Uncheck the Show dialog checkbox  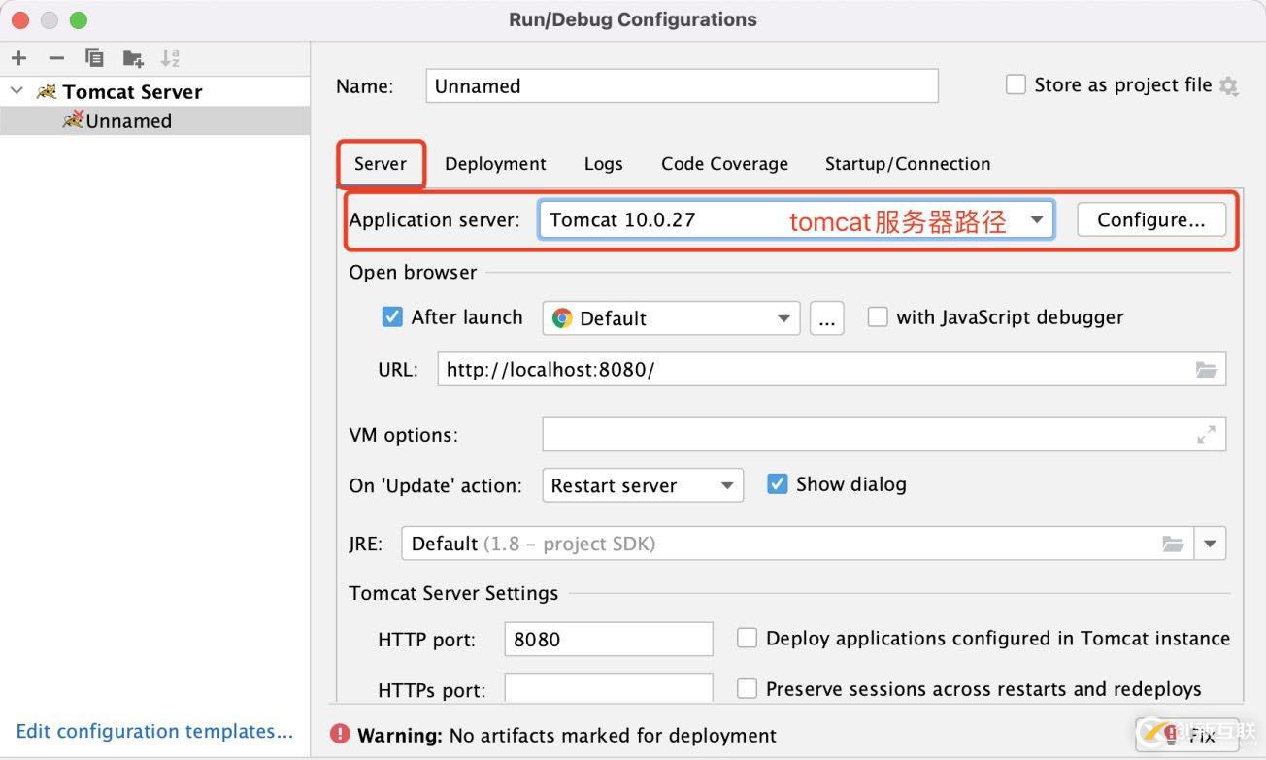(777, 483)
